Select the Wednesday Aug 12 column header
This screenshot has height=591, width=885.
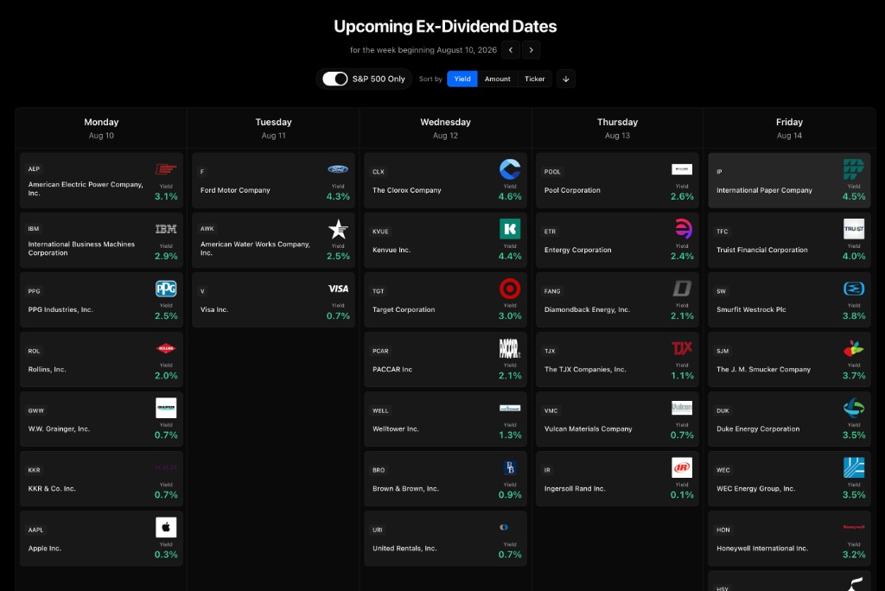[445, 128]
